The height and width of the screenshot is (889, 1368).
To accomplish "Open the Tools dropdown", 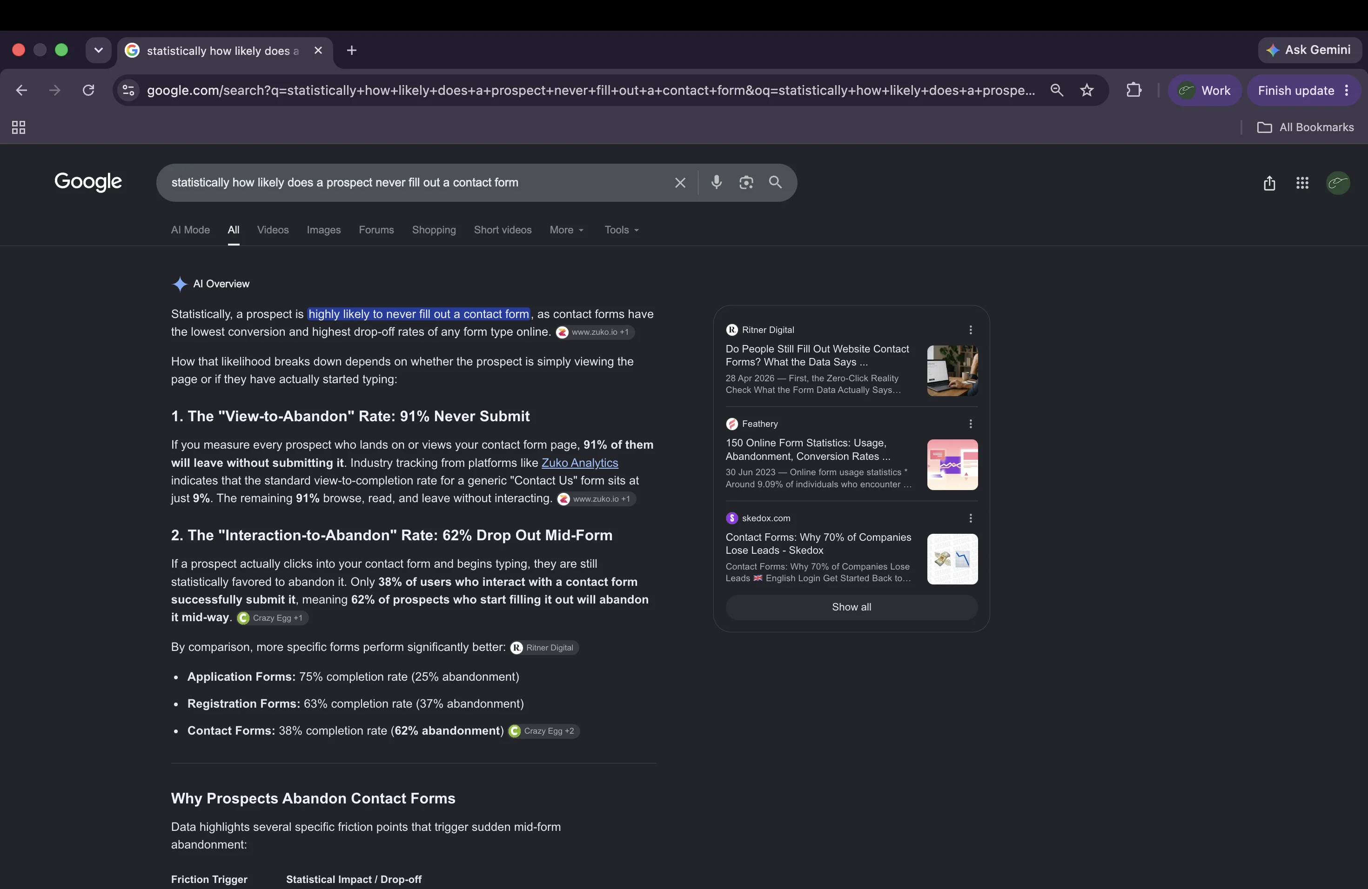I will 622,230.
